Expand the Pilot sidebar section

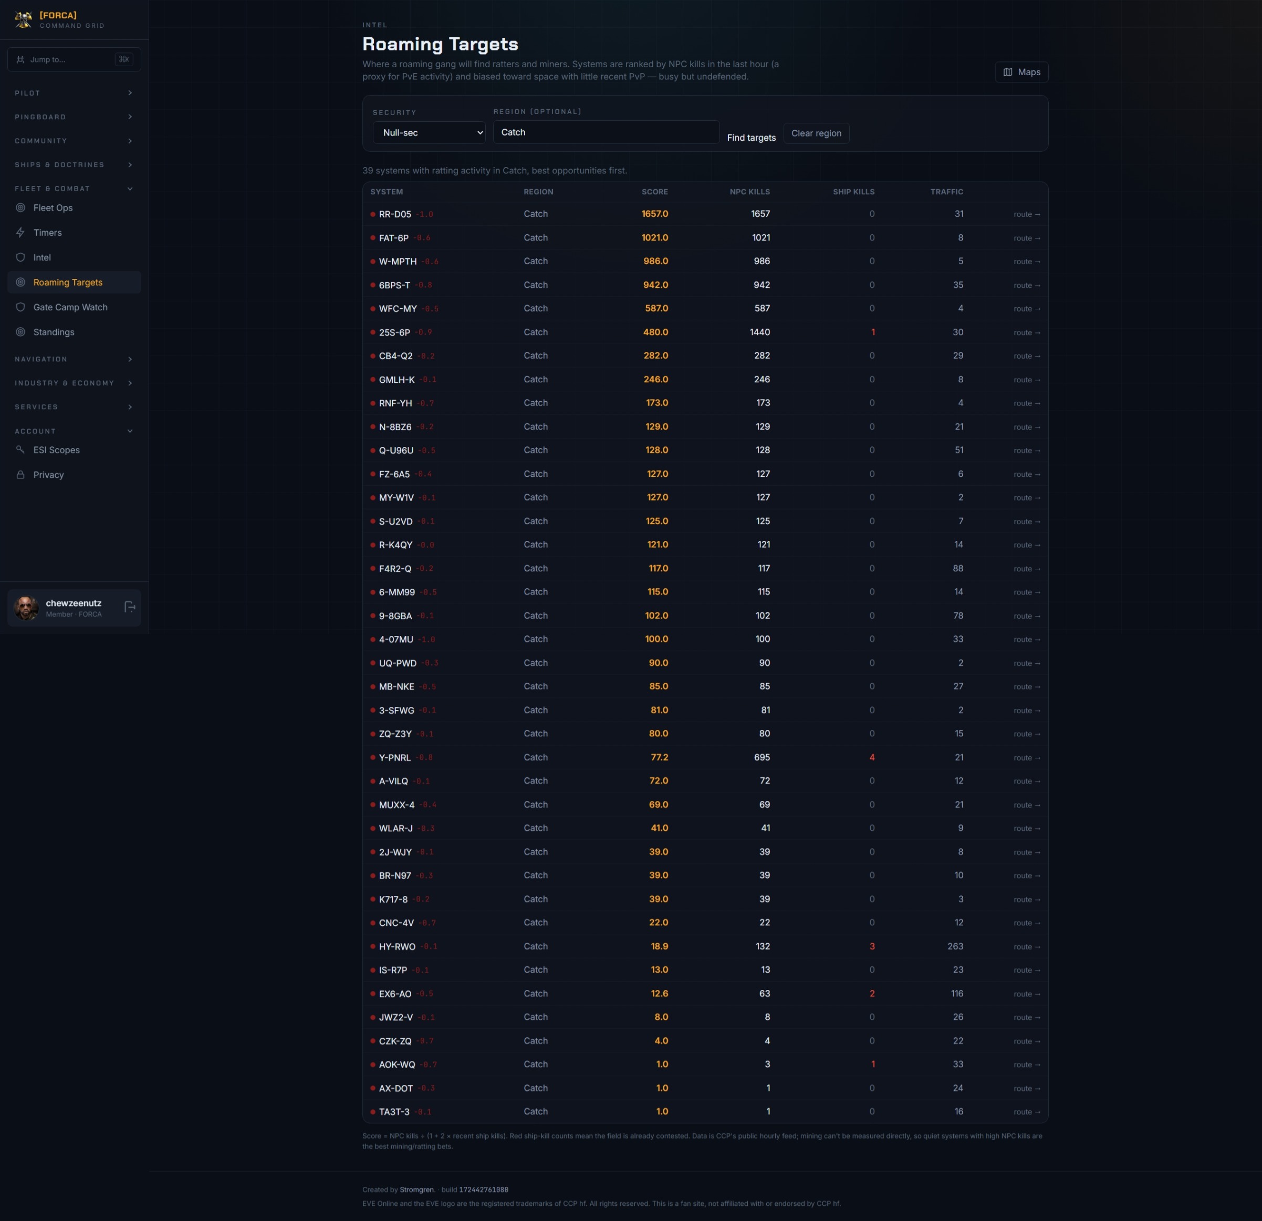point(74,93)
